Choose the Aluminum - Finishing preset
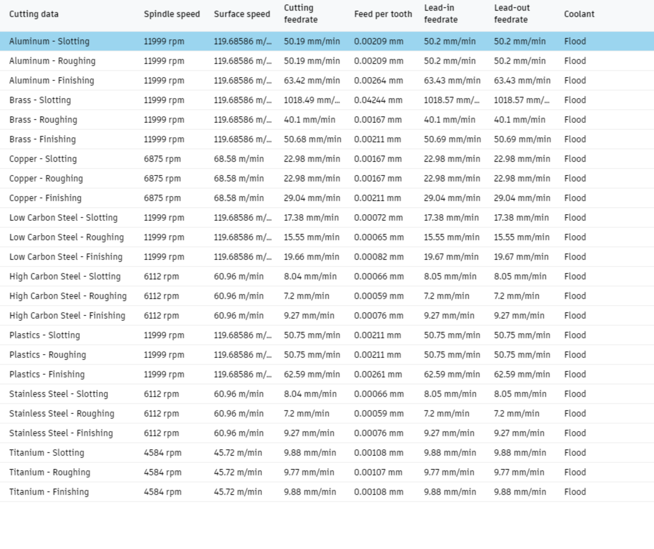 [327, 80]
